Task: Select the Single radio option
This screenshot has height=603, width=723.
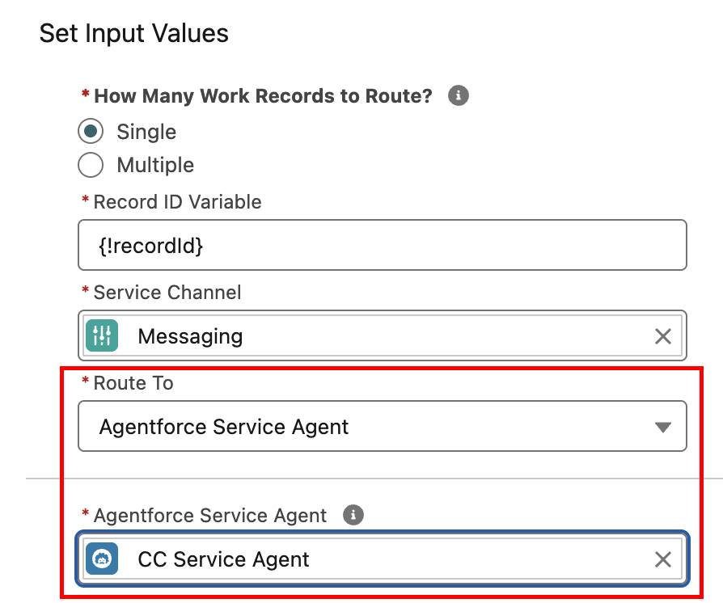Action: (x=91, y=132)
